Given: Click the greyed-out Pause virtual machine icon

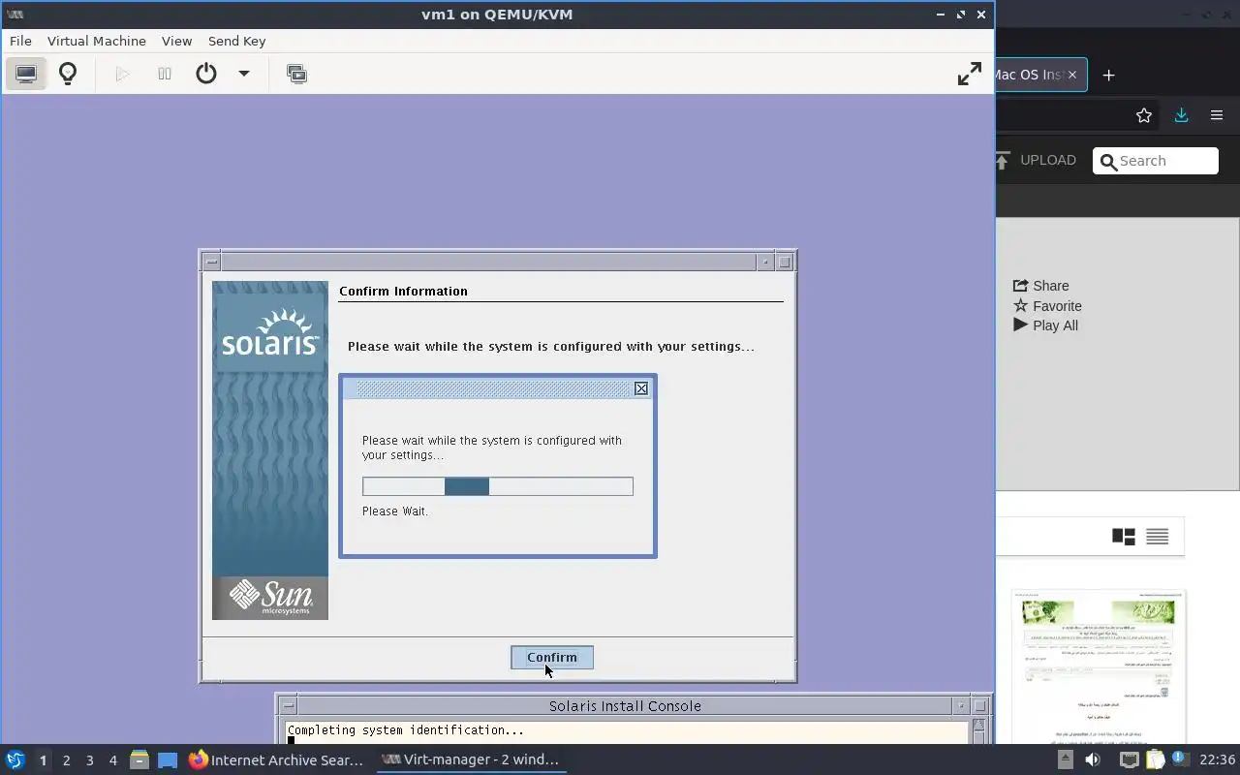Looking at the screenshot, I should pos(165,74).
